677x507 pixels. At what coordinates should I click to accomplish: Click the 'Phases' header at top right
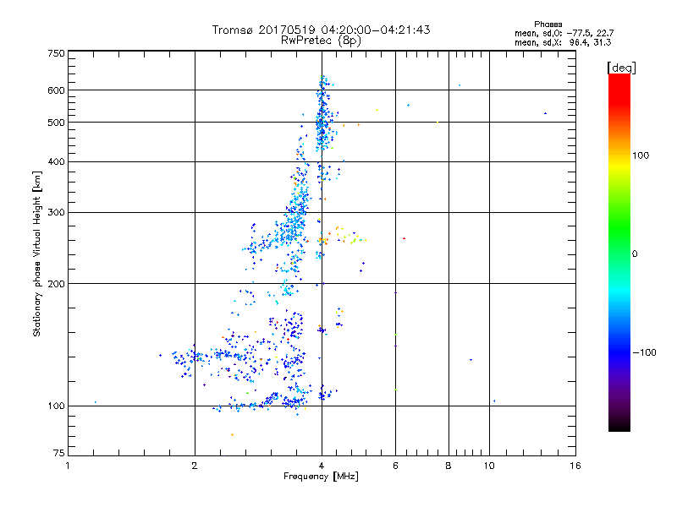click(548, 25)
